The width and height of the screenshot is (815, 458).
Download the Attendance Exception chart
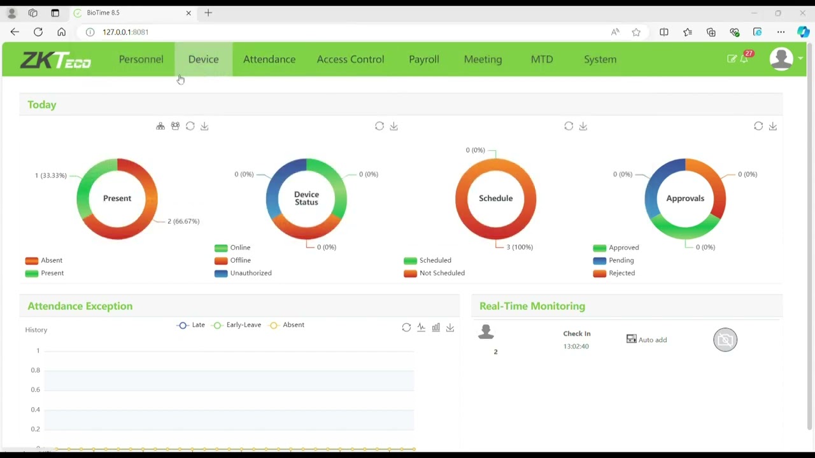[x=450, y=327]
